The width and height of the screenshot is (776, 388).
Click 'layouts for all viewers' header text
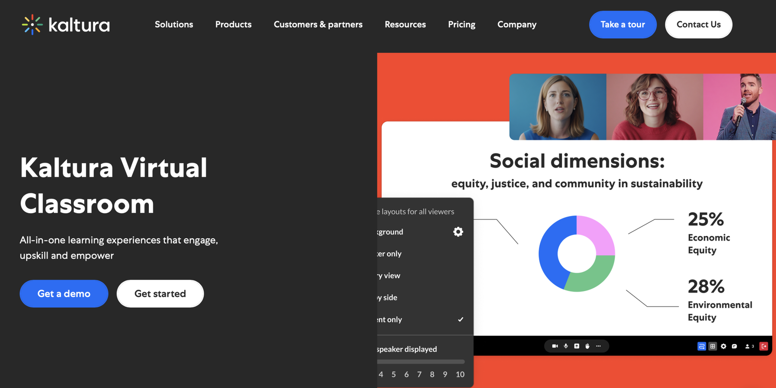(418, 212)
